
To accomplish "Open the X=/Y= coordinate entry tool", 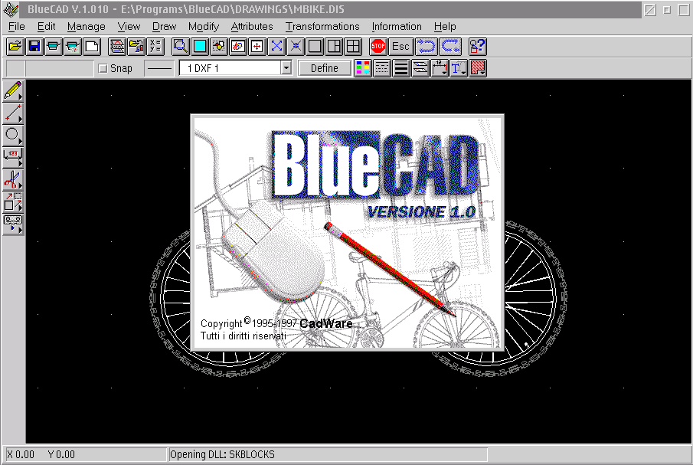I will 155,47.
